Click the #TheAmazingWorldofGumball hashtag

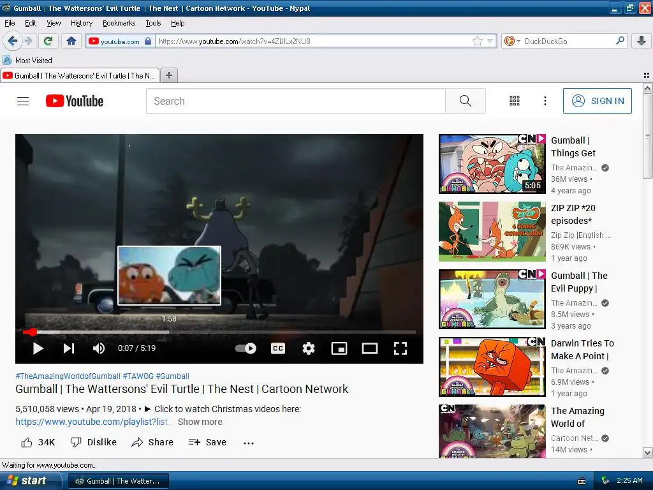(68, 376)
